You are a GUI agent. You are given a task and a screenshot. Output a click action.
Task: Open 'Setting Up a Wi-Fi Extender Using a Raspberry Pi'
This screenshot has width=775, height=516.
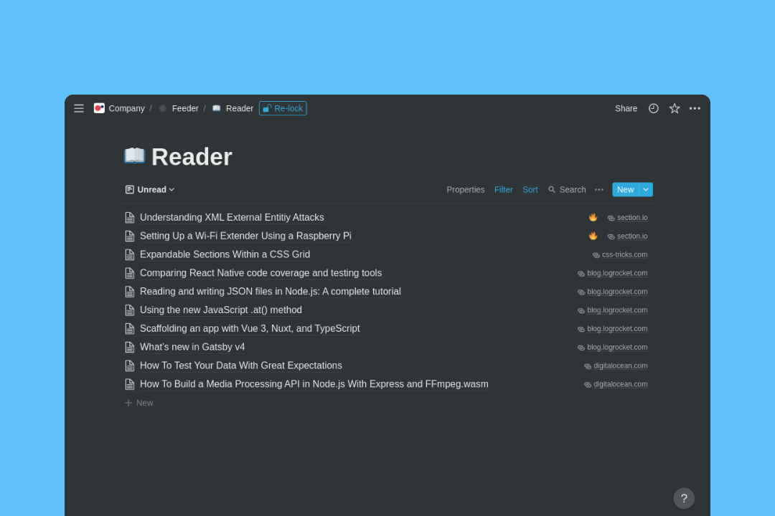tap(245, 236)
